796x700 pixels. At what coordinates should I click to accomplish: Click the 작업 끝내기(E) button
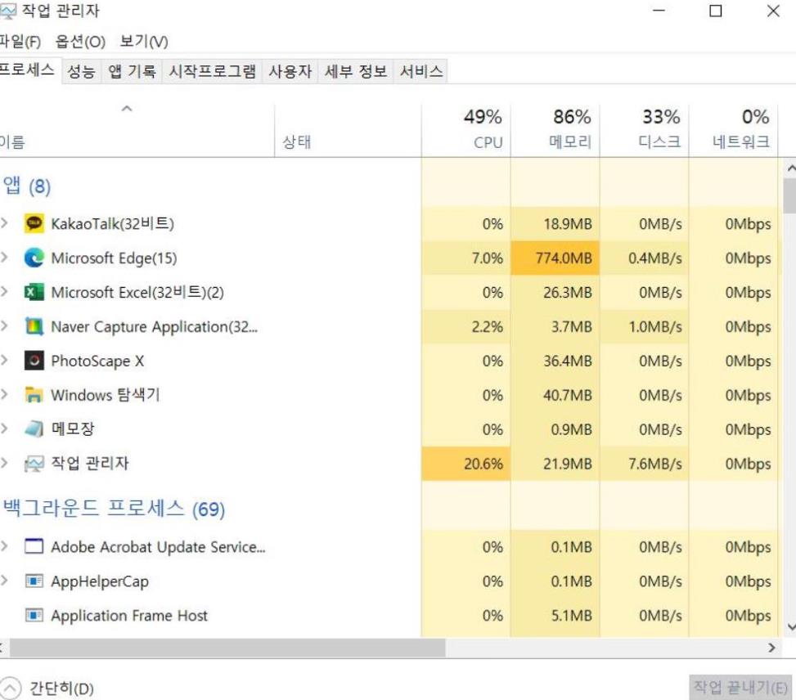(740, 687)
